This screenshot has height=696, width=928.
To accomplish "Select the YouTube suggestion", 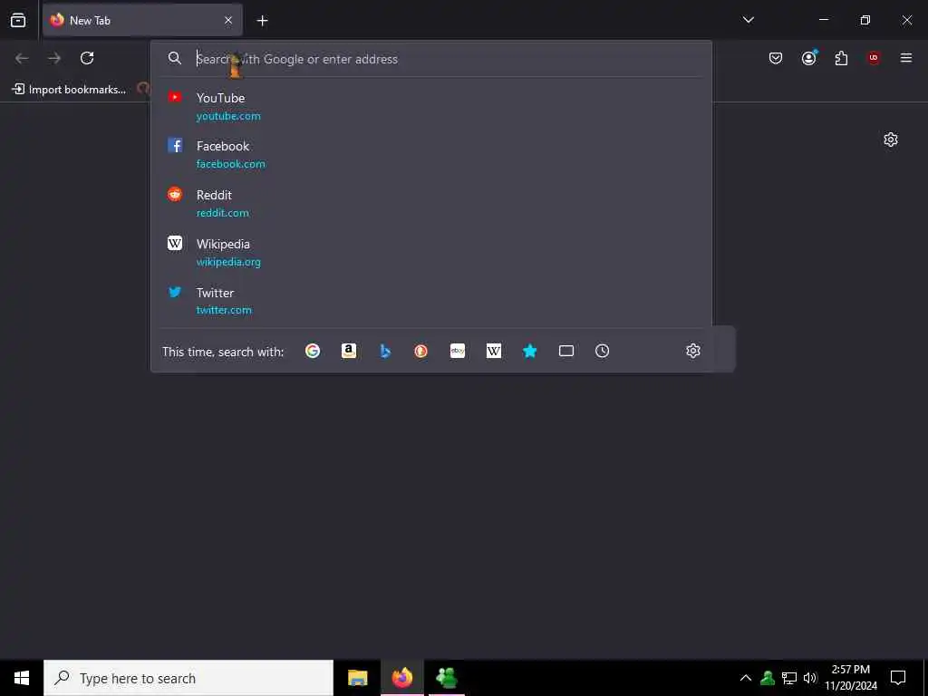I will point(431,106).
